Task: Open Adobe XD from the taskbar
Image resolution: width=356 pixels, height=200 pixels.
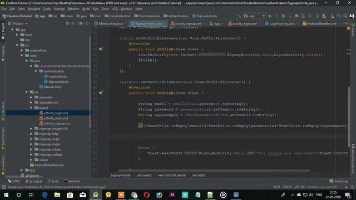Action: click(172, 195)
